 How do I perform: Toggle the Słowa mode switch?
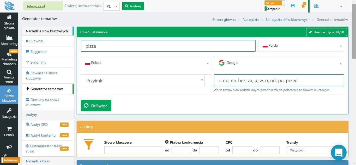(274, 3)
